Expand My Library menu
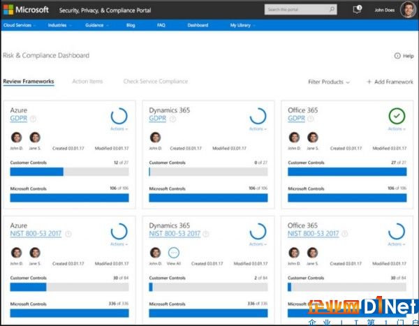419x326 pixels. [x=242, y=25]
